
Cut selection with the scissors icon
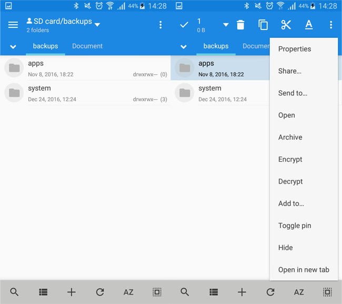(x=286, y=25)
